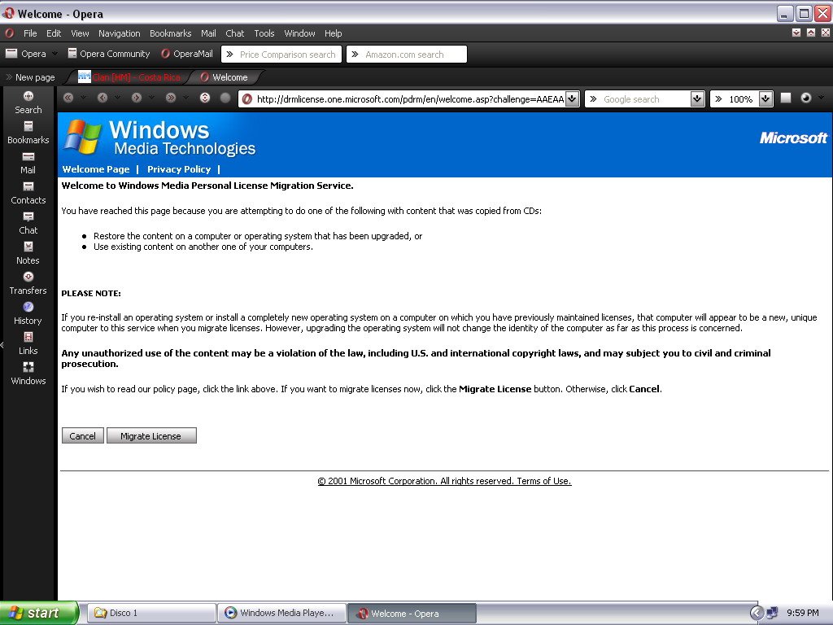The width and height of the screenshot is (833, 625).
Task: Open the Welcome Page link
Action: (96, 169)
